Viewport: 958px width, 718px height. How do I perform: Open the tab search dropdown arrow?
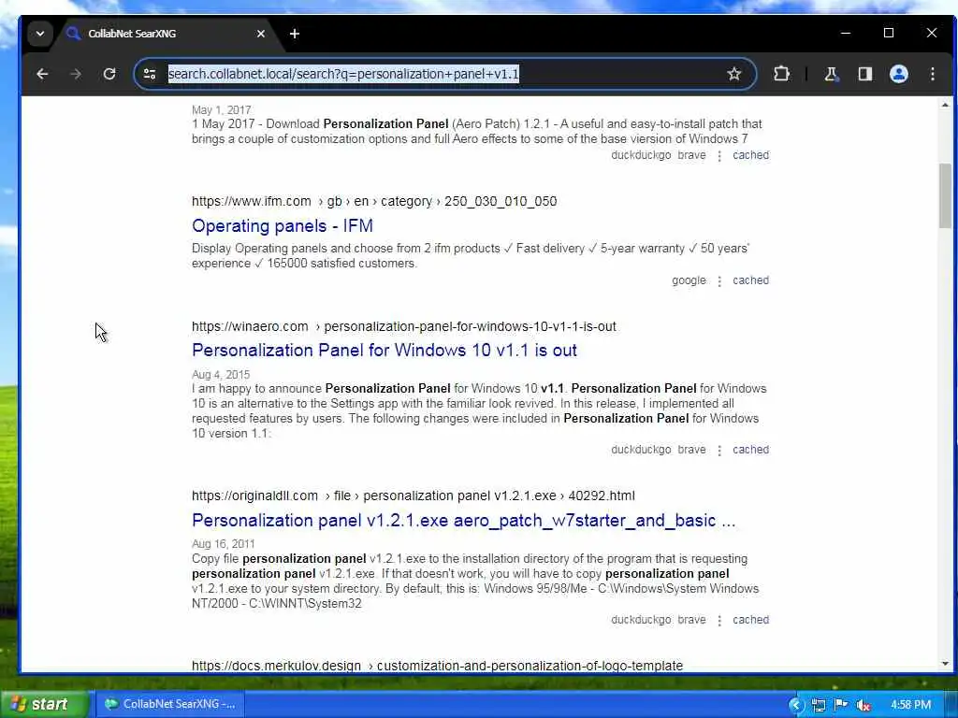coord(40,34)
